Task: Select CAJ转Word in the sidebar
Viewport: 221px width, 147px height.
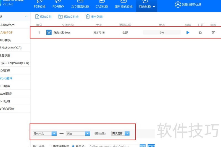Action: point(15,25)
